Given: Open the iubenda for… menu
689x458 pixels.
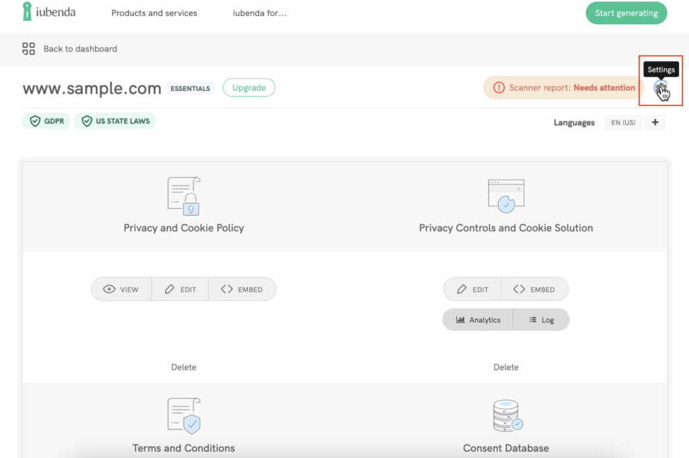Looking at the screenshot, I should 260,13.
